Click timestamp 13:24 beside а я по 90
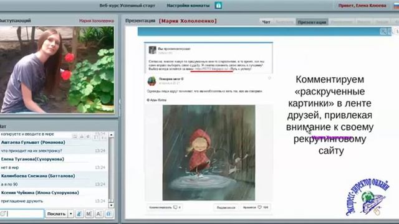Image resolution: width=399 pixels, height=224 pixels. coord(100,184)
